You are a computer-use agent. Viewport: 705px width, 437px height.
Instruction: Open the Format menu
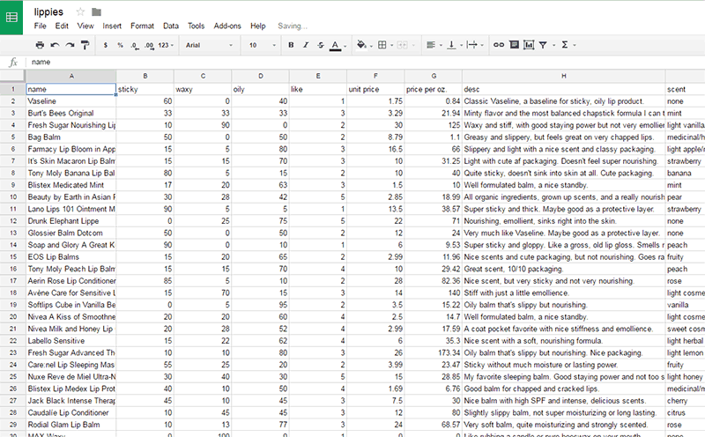[142, 26]
